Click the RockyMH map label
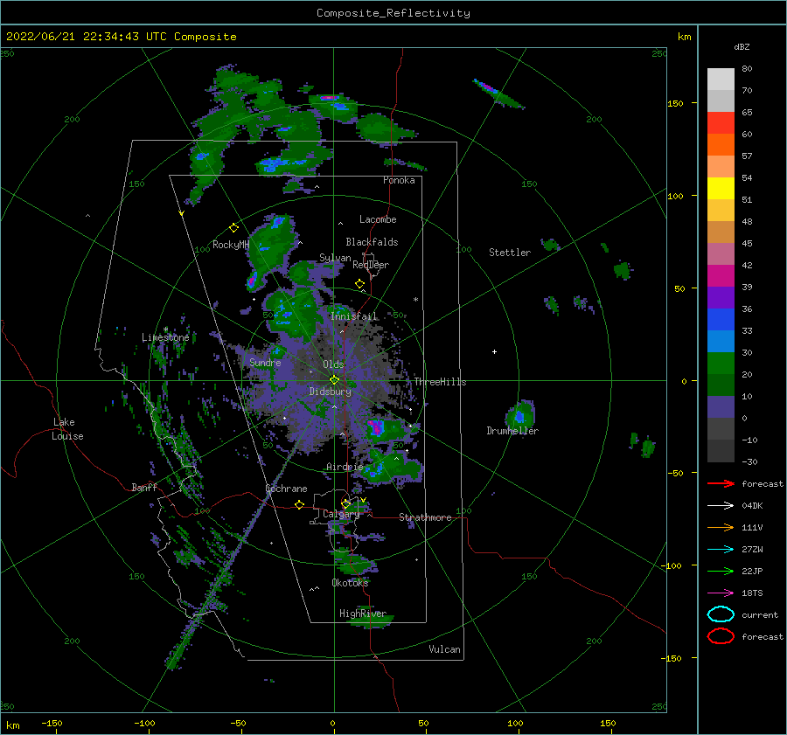Viewport: 787px width, 735px height. click(231, 245)
